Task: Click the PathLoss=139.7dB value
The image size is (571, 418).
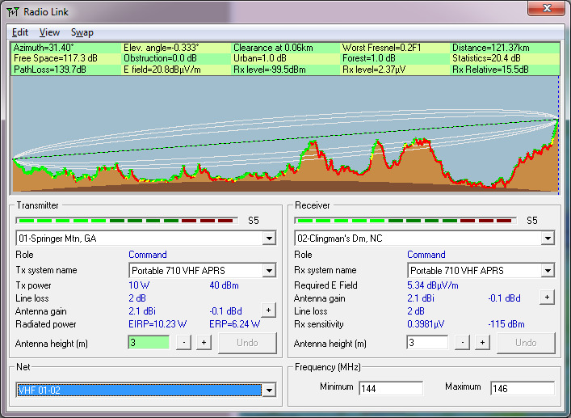Action: [50, 70]
